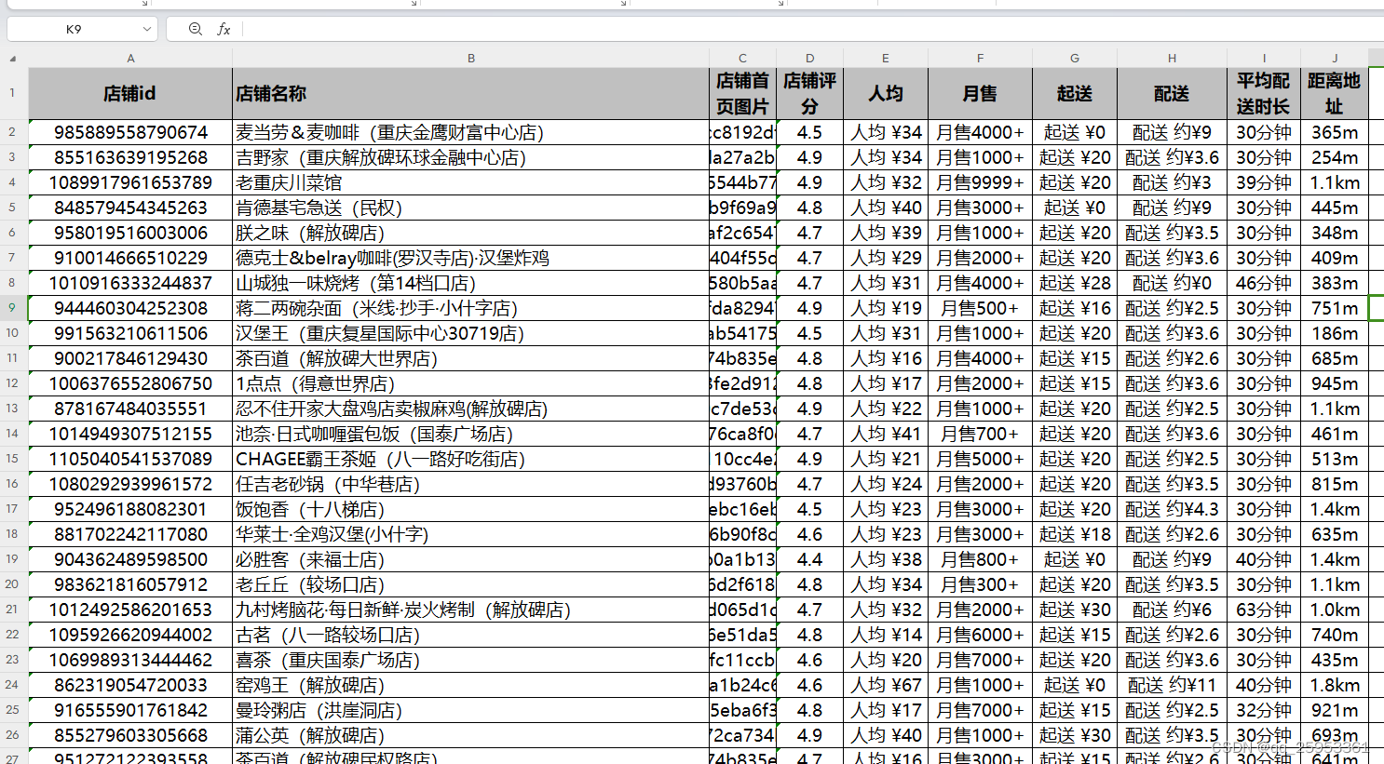Image resolution: width=1384 pixels, height=764 pixels.
Task: Click the fx insert function icon
Action: [224, 29]
